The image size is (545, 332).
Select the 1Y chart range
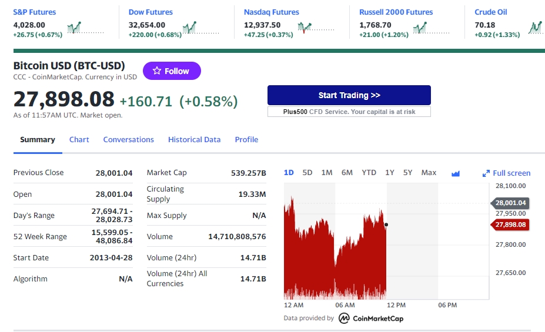(x=390, y=173)
